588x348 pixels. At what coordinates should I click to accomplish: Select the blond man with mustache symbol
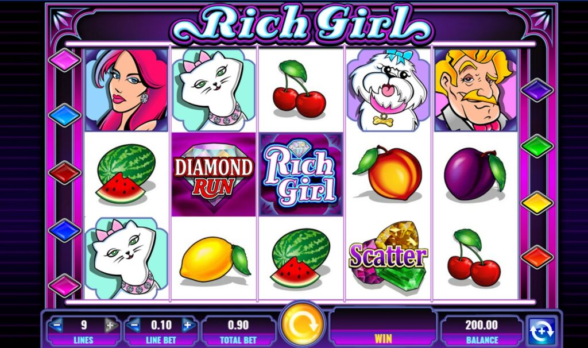pyautogui.click(x=476, y=90)
